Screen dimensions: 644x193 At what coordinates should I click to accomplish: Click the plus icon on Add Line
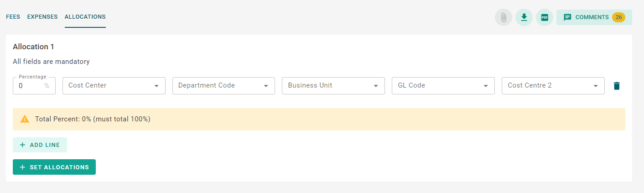pyautogui.click(x=22, y=145)
